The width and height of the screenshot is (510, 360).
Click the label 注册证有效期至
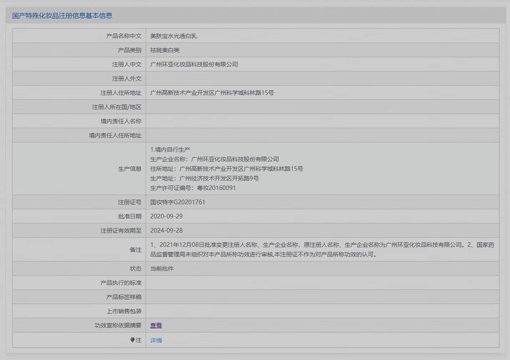(x=121, y=231)
